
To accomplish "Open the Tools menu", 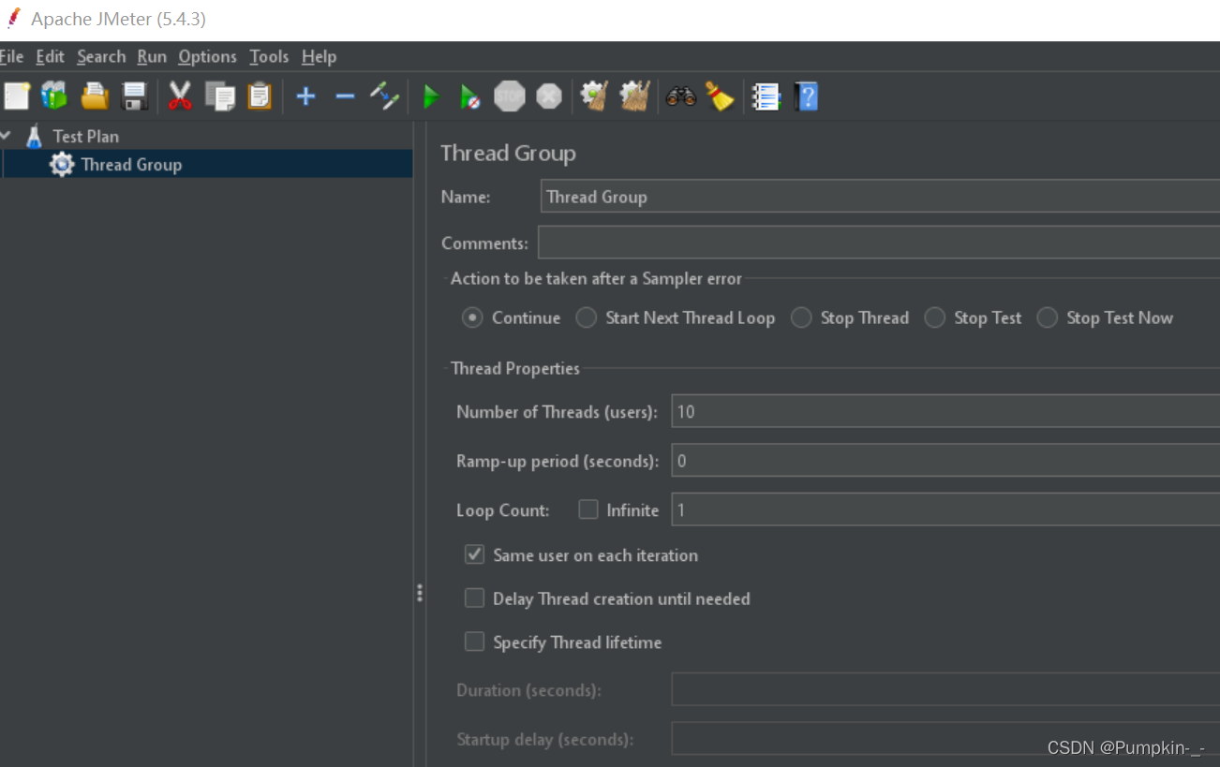I will (269, 56).
